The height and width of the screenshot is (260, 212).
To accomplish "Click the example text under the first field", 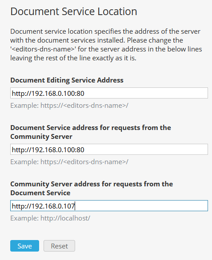I will [69, 106].
